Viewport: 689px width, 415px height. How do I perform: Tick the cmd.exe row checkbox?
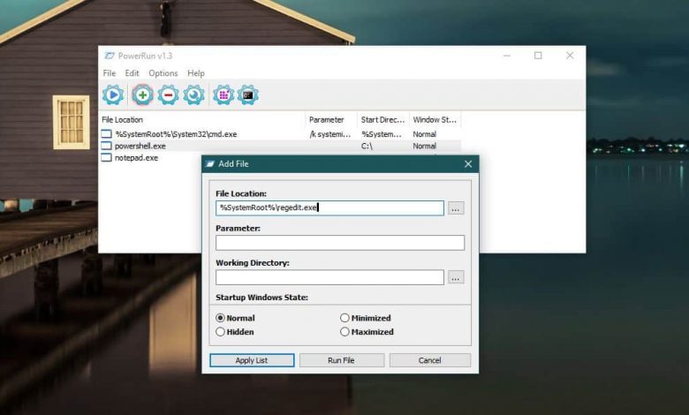[106, 134]
